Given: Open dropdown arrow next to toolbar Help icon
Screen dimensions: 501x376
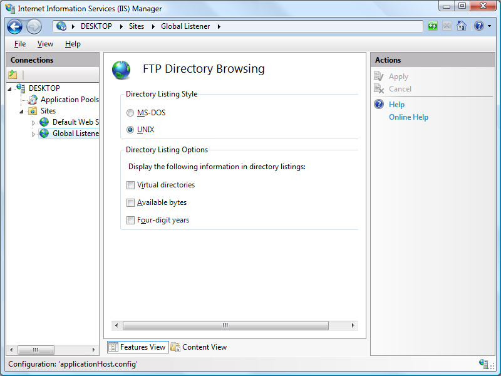Looking at the screenshot, I should pyautogui.click(x=489, y=26).
